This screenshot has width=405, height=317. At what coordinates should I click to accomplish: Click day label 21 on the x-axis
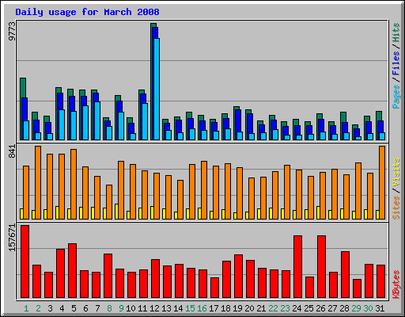pos(261,308)
